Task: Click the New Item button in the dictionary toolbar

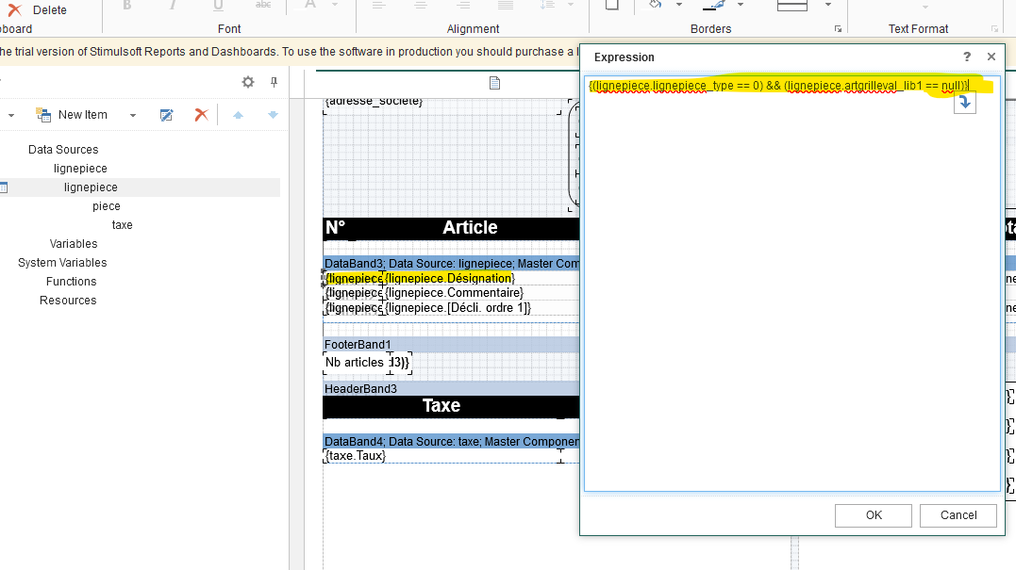Action: pos(72,115)
